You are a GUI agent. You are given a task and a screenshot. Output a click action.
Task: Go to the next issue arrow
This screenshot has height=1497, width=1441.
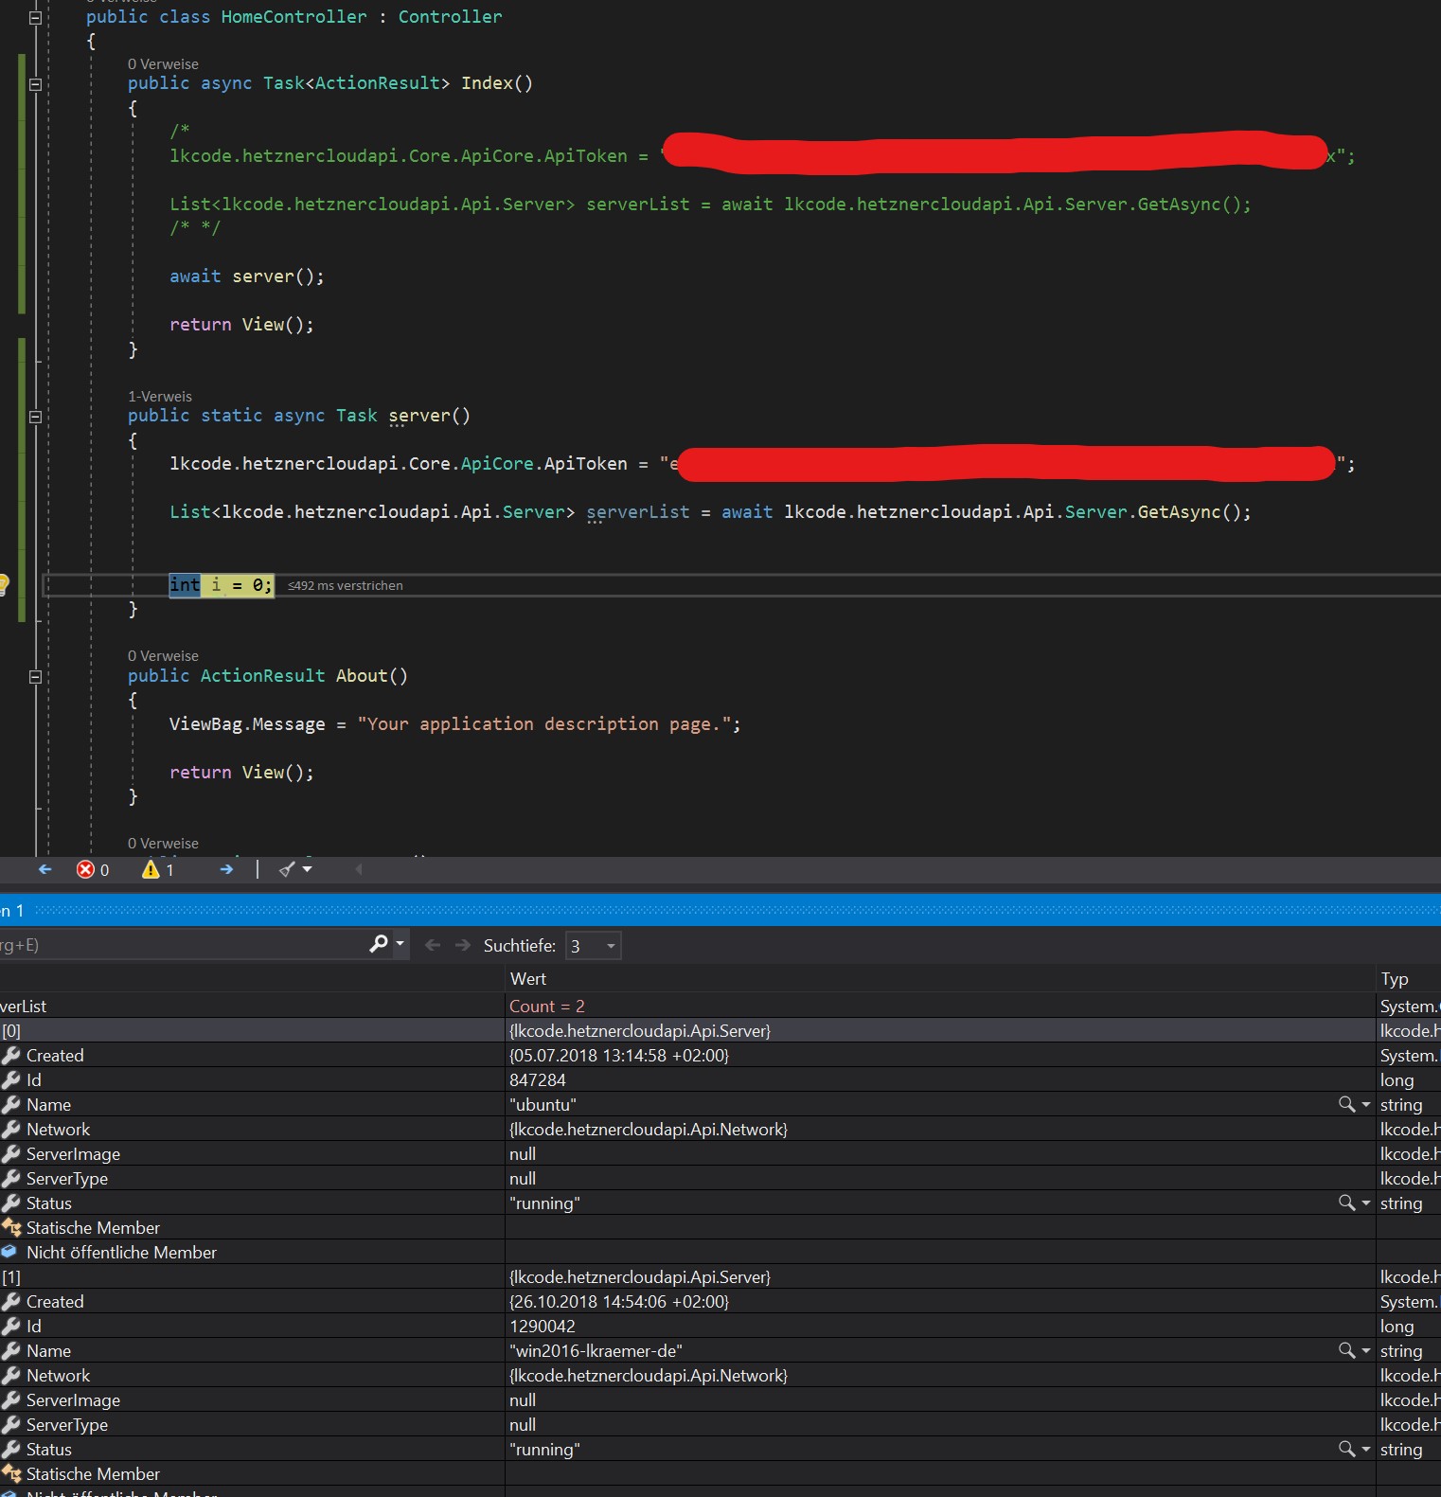[226, 868]
